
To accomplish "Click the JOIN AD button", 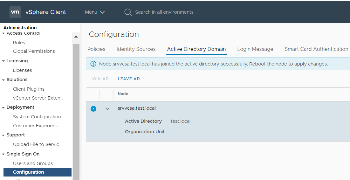I will [x=100, y=79].
